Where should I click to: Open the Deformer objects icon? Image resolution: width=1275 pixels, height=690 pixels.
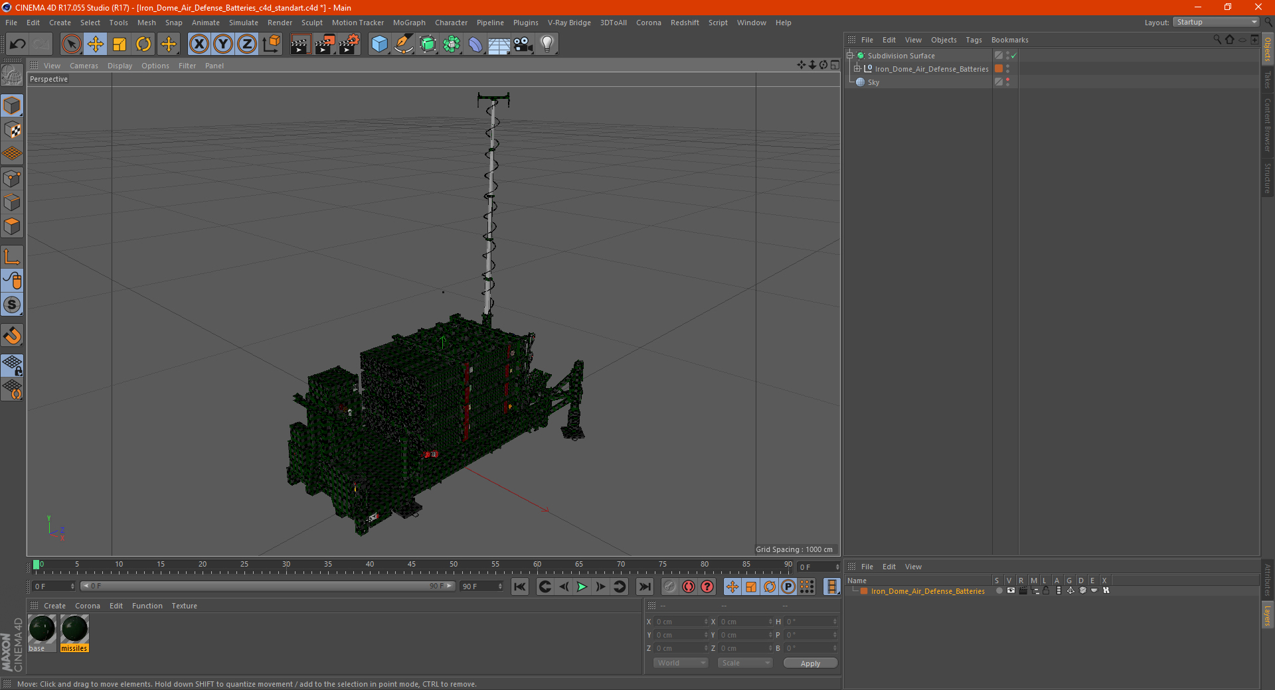point(475,44)
